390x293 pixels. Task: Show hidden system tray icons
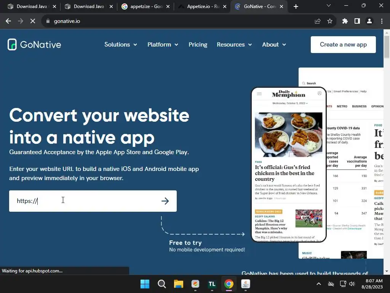(319, 284)
